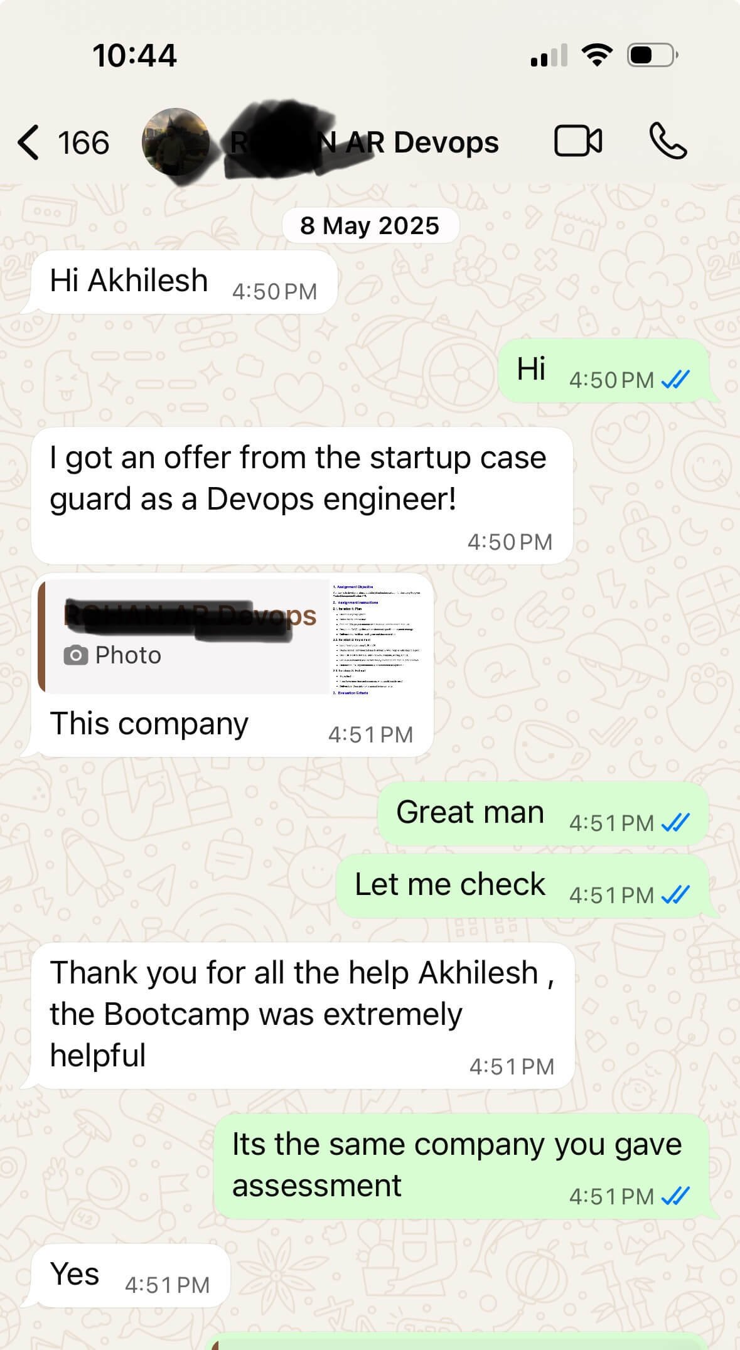Open contact info via name header
Screen dimensions: 740x1350
coord(364,142)
